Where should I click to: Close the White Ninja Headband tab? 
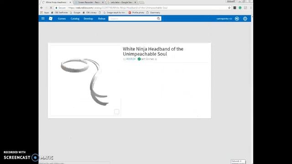[x=70, y=2]
